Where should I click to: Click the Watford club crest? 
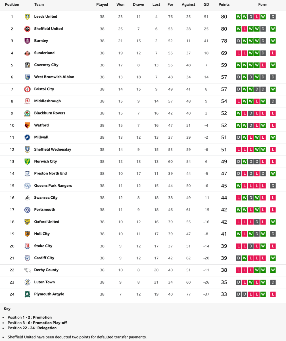pyautogui.click(x=27, y=125)
